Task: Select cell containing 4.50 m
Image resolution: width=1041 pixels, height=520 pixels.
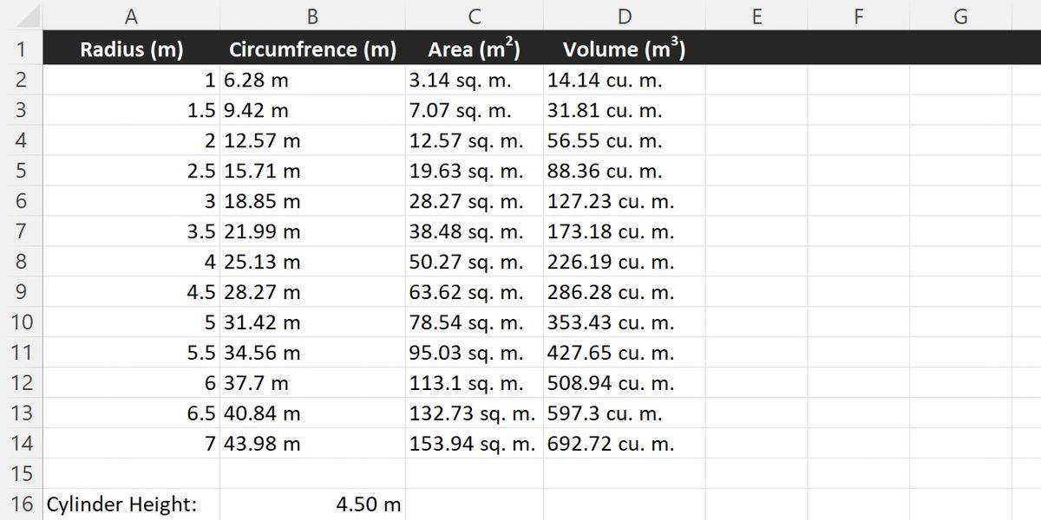Action: [x=312, y=504]
